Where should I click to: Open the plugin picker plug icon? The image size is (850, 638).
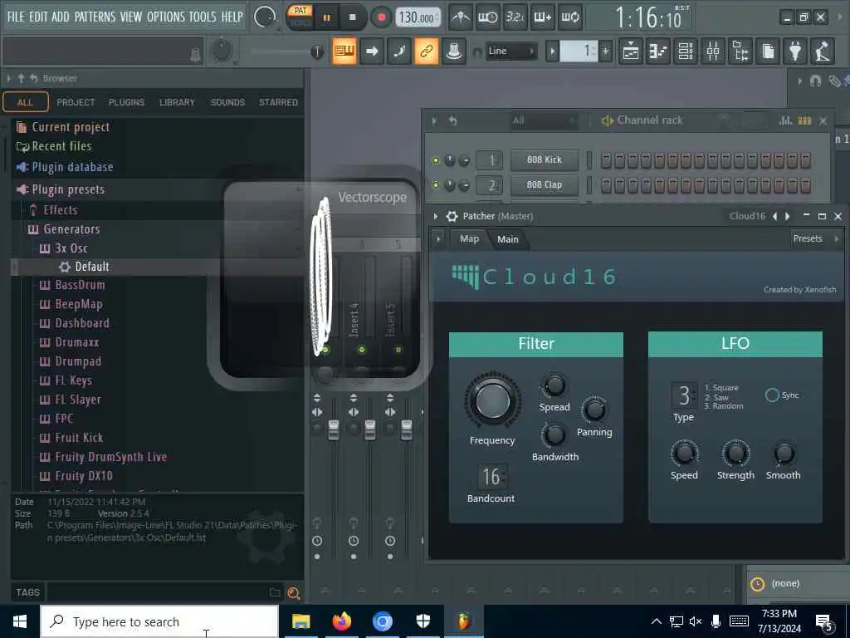795,52
